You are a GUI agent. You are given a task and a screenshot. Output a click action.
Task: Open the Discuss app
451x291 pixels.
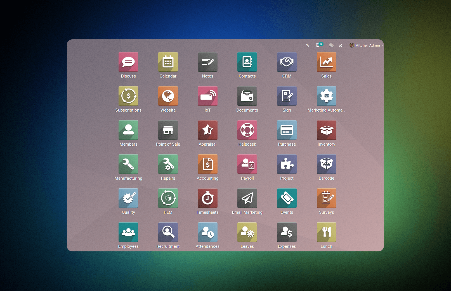pos(128,62)
